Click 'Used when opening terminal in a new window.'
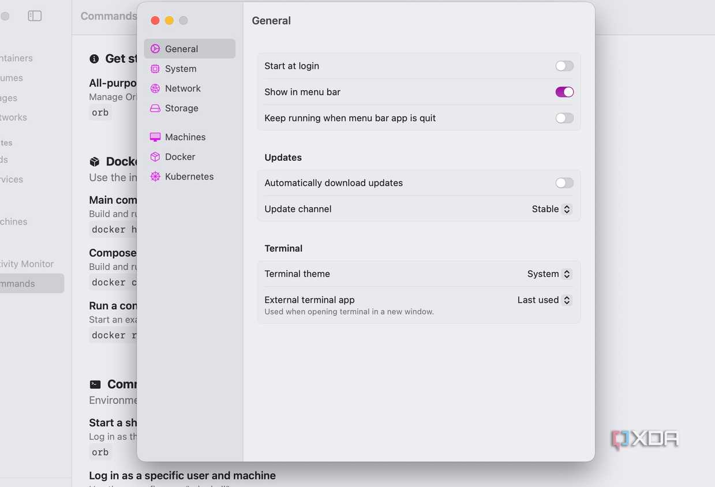This screenshot has height=487, width=715. point(349,312)
